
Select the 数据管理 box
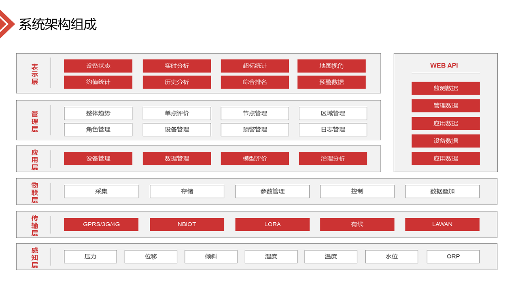pos(177,158)
